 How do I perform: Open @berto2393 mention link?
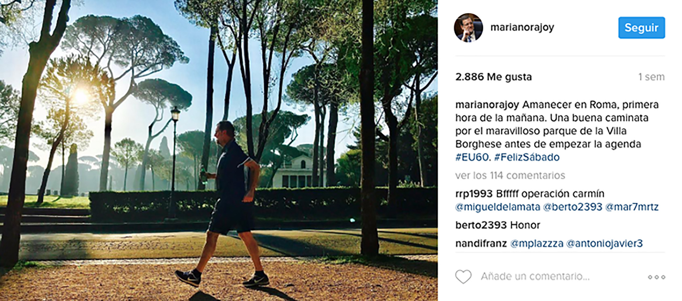pyautogui.click(x=573, y=207)
